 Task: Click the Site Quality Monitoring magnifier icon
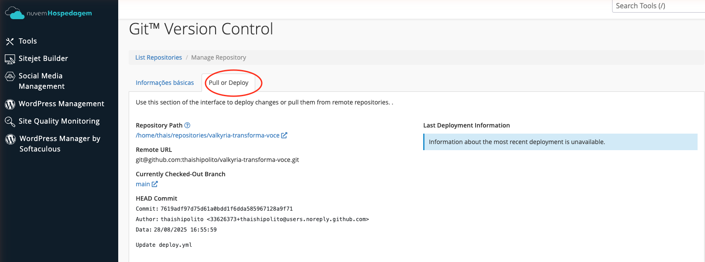(10, 121)
